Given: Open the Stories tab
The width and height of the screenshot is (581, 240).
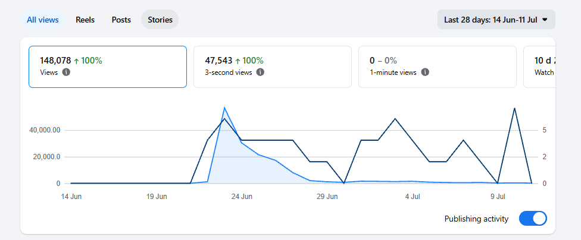Looking at the screenshot, I should [160, 20].
